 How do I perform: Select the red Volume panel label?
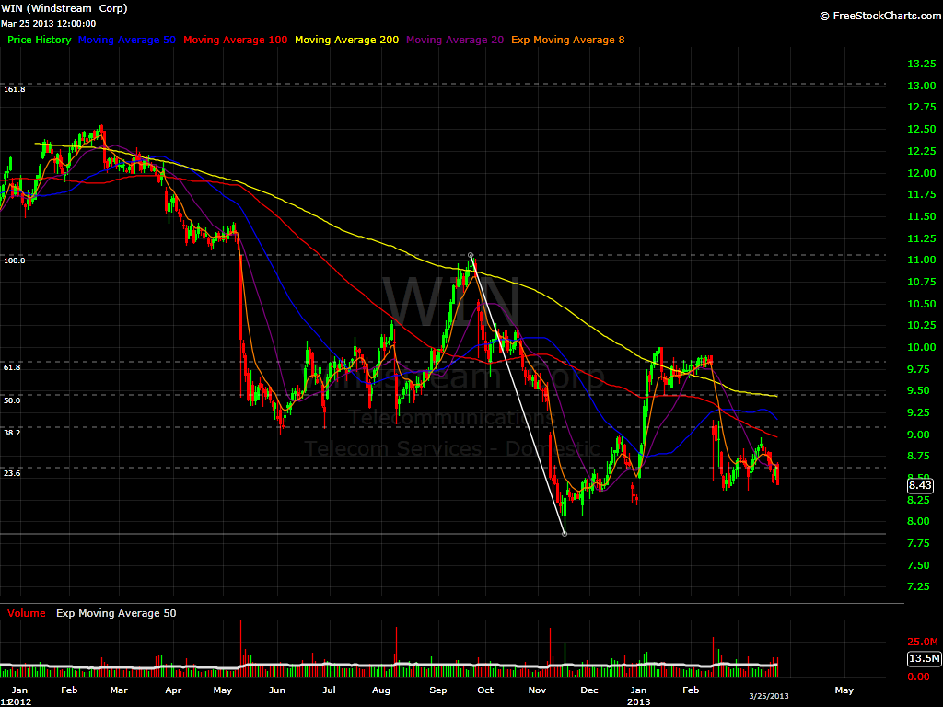click(27, 613)
